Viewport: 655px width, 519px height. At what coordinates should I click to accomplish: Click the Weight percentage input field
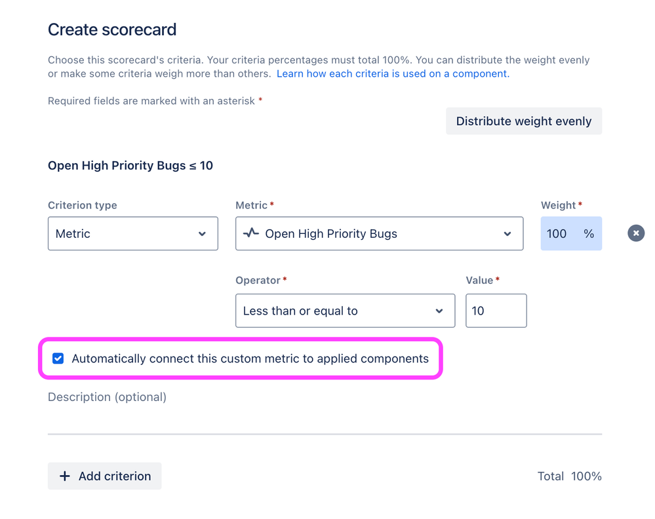click(571, 233)
